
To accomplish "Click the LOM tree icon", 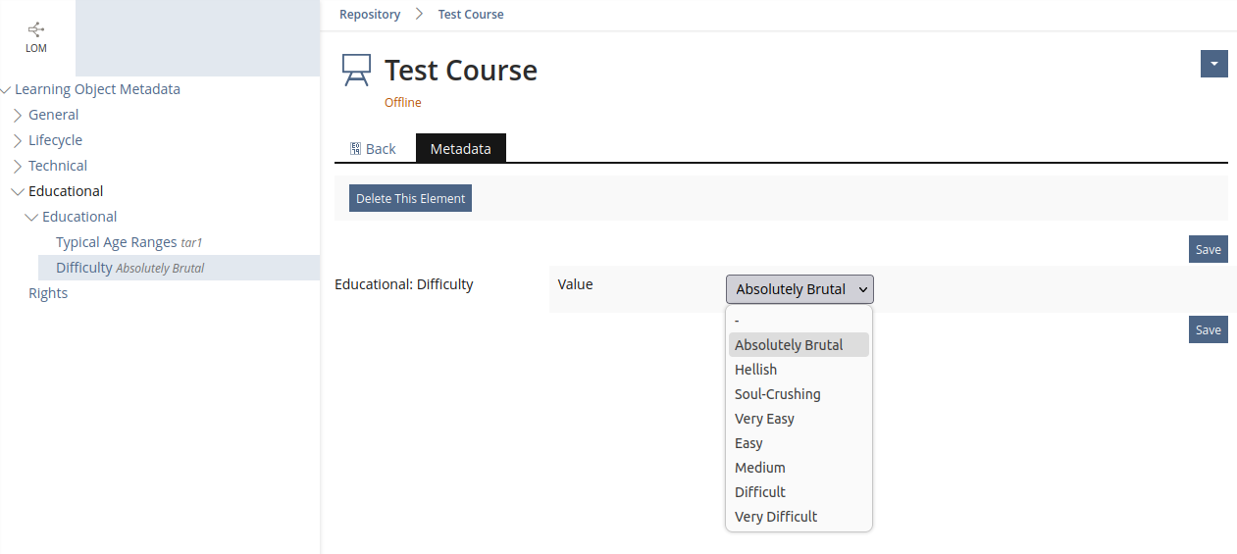I will point(36,30).
